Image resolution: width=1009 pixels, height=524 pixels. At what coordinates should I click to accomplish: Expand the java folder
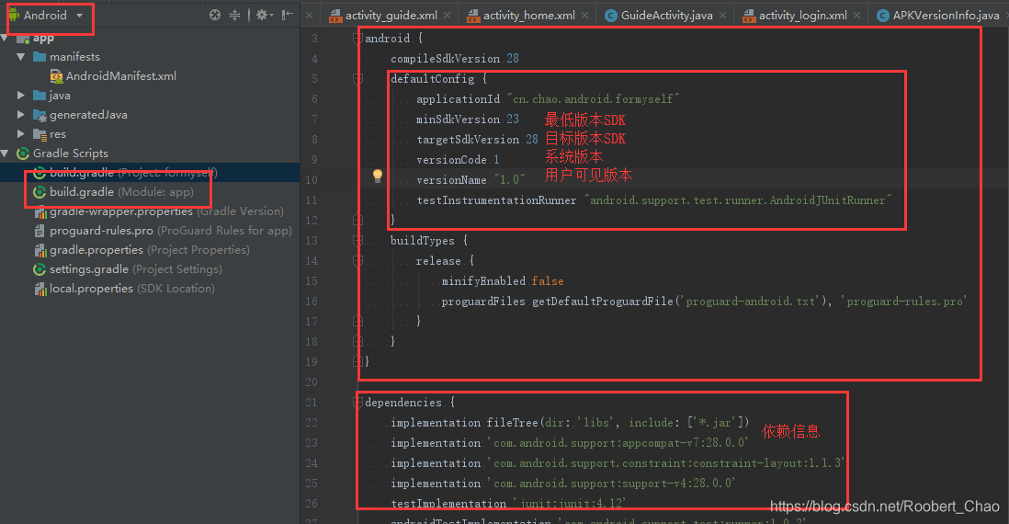20,96
